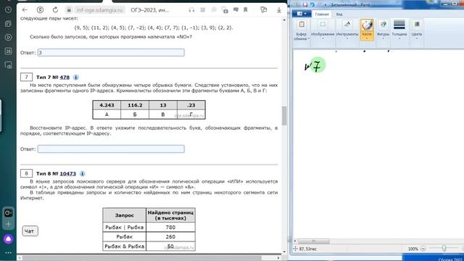Viewport: 464px width, 261px height.
Task: Open the number 16 tabs icon in sidebar
Action: [8, 51]
